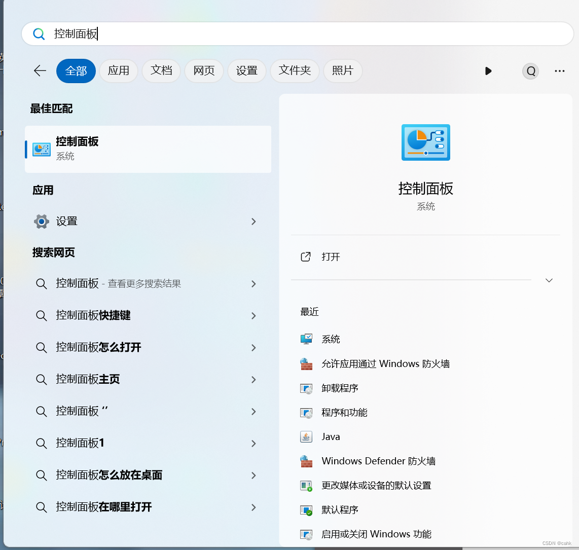Expand more actions chevron below 打开

tap(549, 280)
